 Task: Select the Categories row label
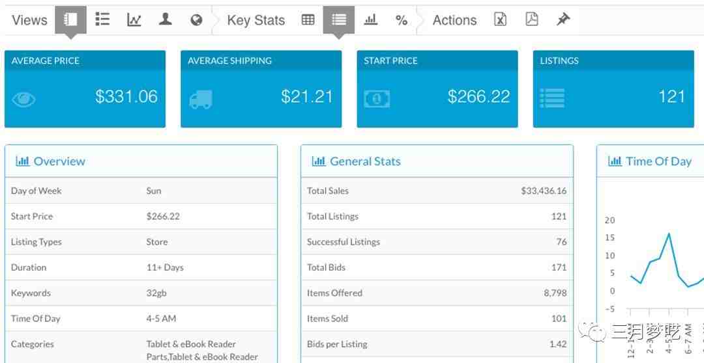coord(33,344)
